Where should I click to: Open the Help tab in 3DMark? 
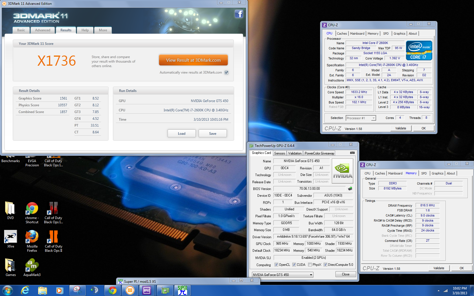[85, 30]
